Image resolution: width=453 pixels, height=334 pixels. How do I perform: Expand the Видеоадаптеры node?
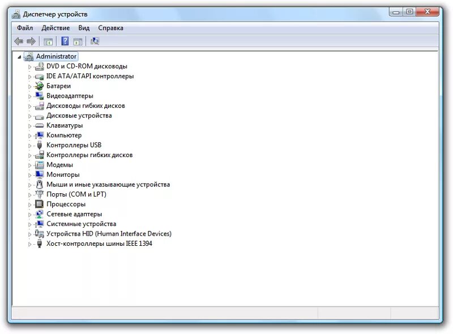click(x=29, y=96)
